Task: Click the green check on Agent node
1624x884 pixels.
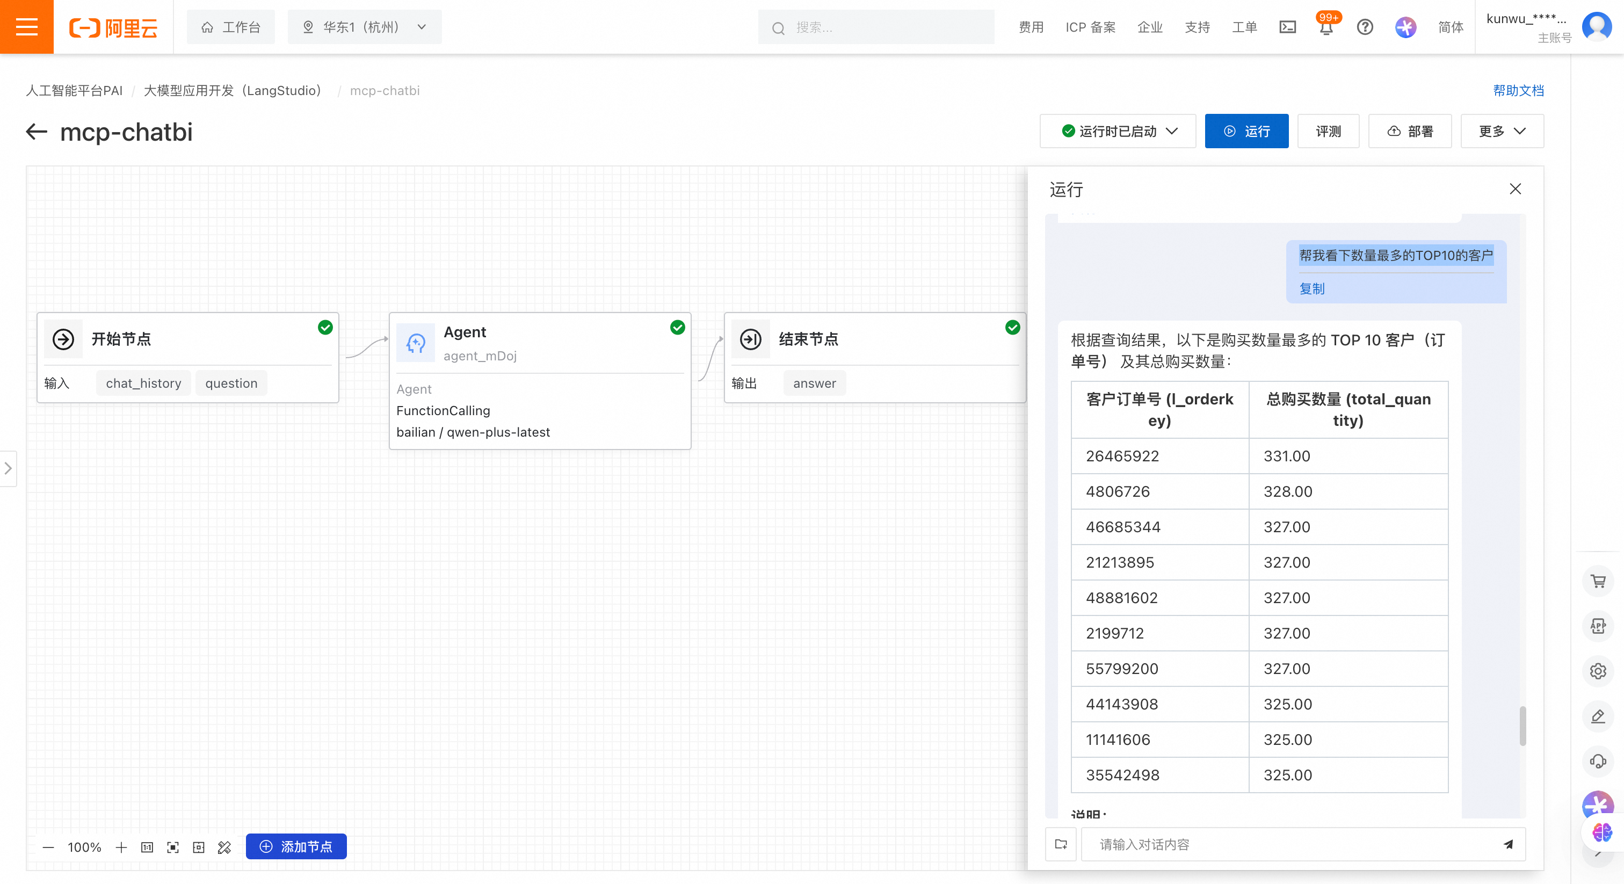Action: (x=677, y=327)
